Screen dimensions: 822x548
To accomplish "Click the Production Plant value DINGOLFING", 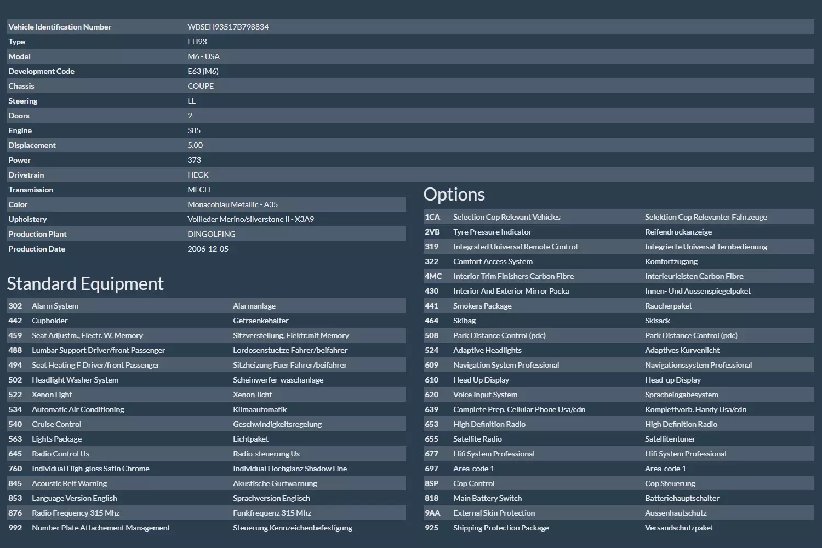I will [211, 234].
